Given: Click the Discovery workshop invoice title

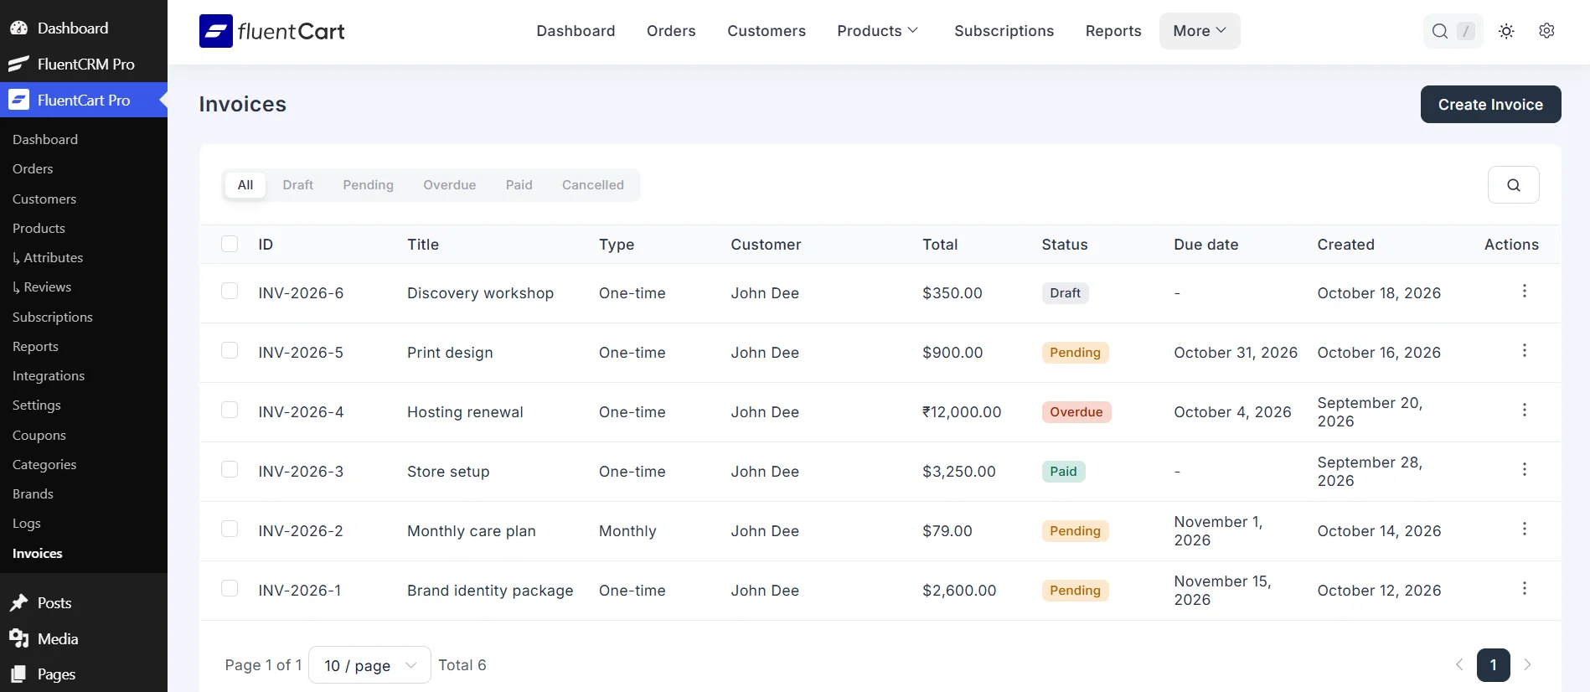Looking at the screenshot, I should (x=480, y=293).
